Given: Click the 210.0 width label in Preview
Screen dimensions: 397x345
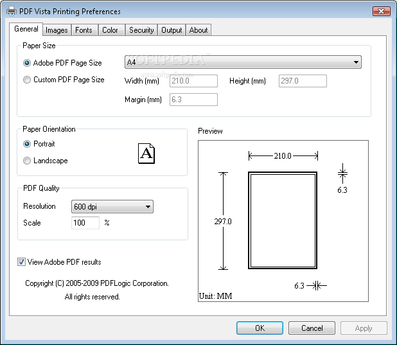Looking at the screenshot, I should pyautogui.click(x=283, y=155).
